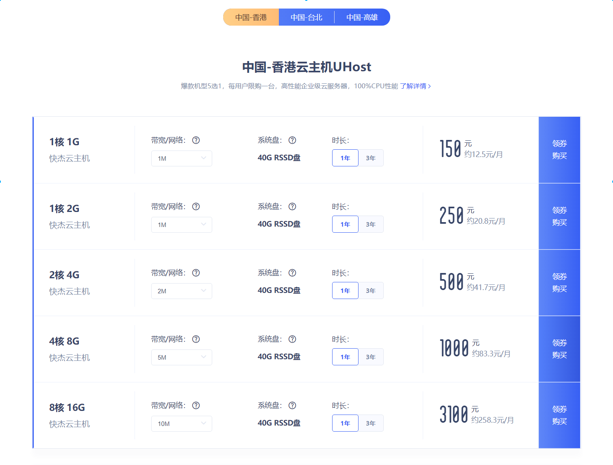This screenshot has width=613, height=465.
Task: Select 1年 duration for 1核 1G
Action: coord(345,158)
